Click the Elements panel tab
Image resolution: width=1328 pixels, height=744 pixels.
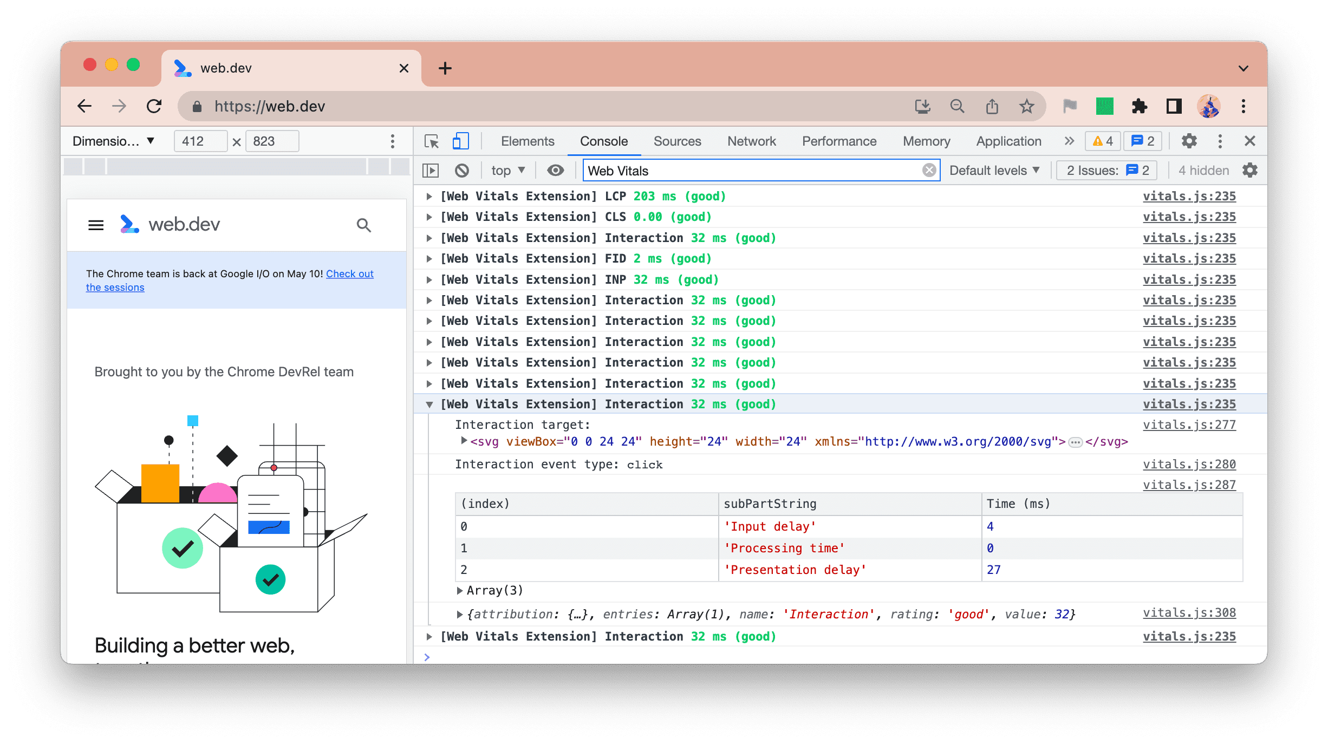pyautogui.click(x=527, y=140)
